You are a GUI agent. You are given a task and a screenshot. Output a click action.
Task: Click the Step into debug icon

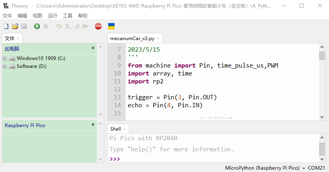tap(68, 26)
